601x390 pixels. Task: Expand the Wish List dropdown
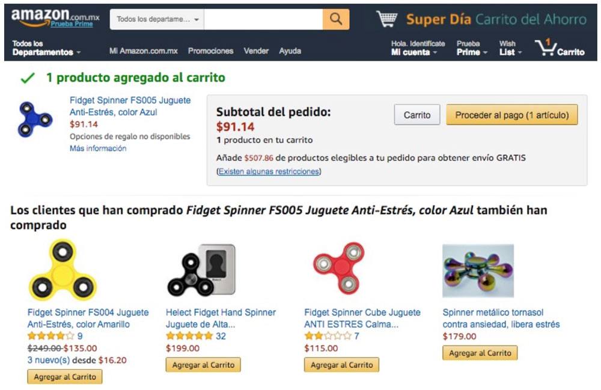click(x=510, y=48)
